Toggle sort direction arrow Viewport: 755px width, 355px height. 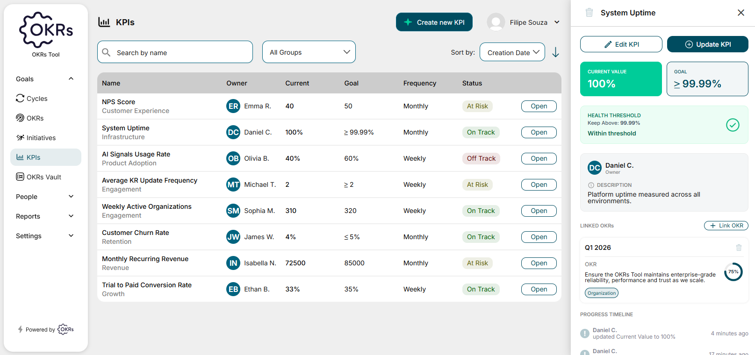[x=555, y=52]
